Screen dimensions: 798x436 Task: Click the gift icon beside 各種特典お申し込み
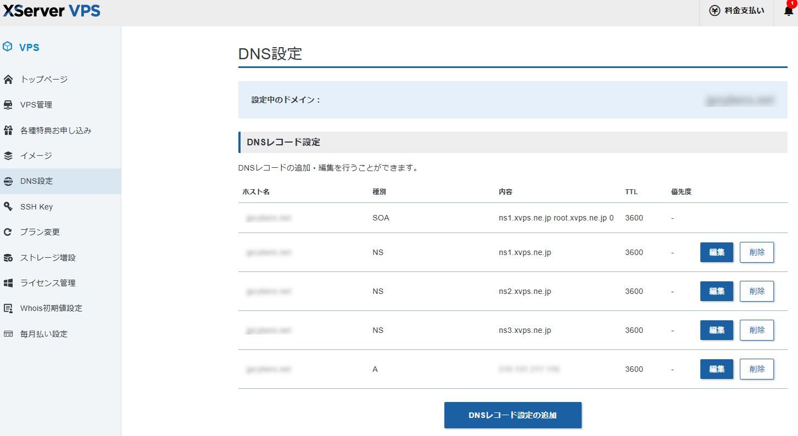[8, 131]
